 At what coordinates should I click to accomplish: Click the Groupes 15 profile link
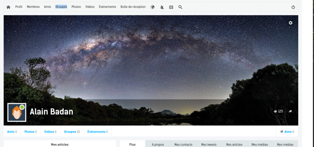click(x=72, y=132)
